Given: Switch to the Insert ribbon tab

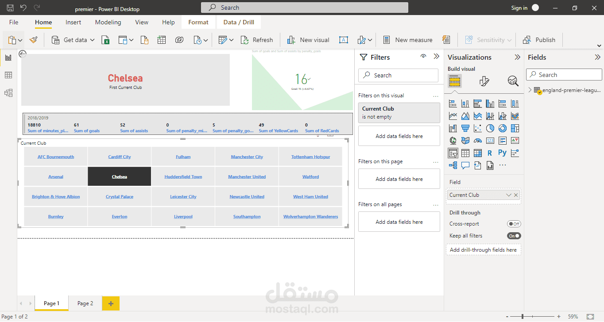Looking at the screenshot, I should coord(73,22).
